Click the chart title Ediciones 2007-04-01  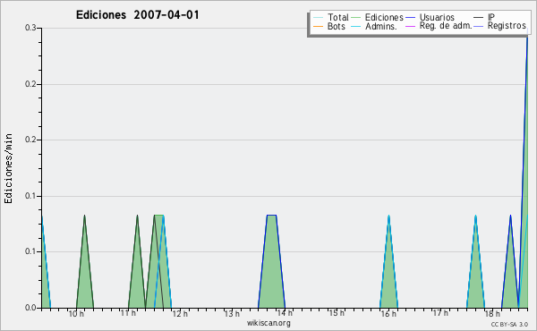pos(137,15)
